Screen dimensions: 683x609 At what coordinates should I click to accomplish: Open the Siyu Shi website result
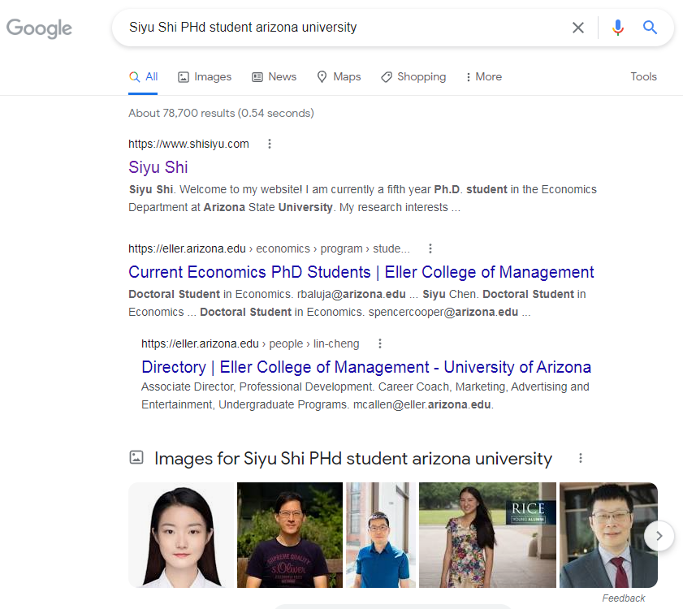[158, 167]
